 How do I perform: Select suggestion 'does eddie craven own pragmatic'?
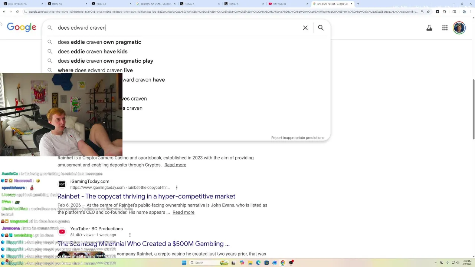pyautogui.click(x=186, y=42)
